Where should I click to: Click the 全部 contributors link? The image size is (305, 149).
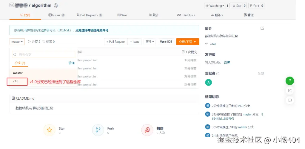[x=261, y=73]
